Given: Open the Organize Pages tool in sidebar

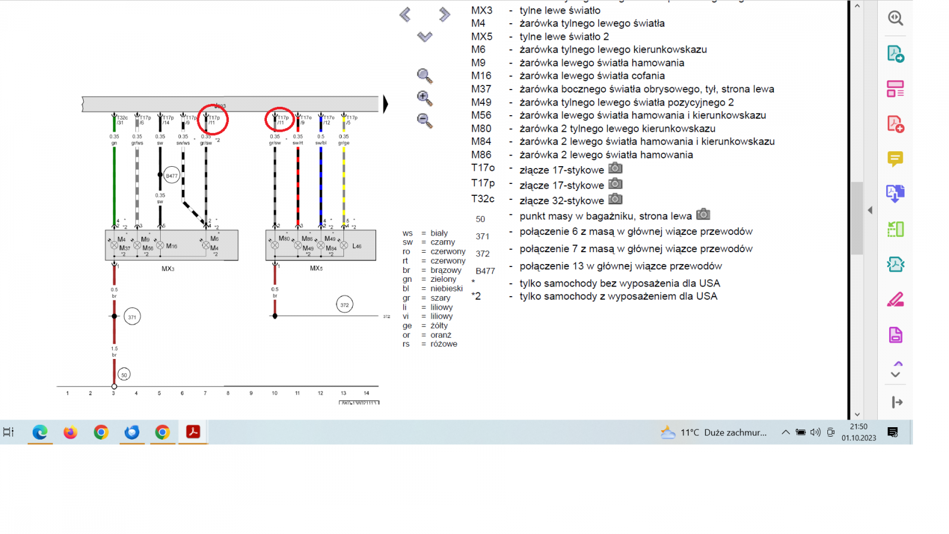Looking at the screenshot, I should pyautogui.click(x=896, y=89).
